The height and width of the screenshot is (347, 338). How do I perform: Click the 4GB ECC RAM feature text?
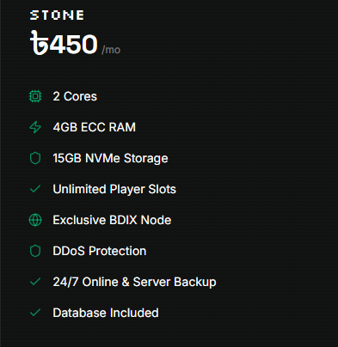point(95,127)
